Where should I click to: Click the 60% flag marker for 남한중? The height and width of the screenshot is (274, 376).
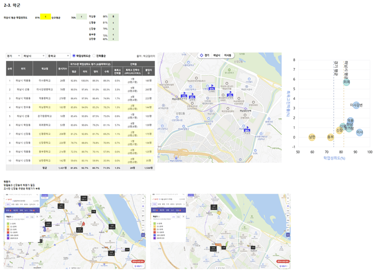click(192, 97)
